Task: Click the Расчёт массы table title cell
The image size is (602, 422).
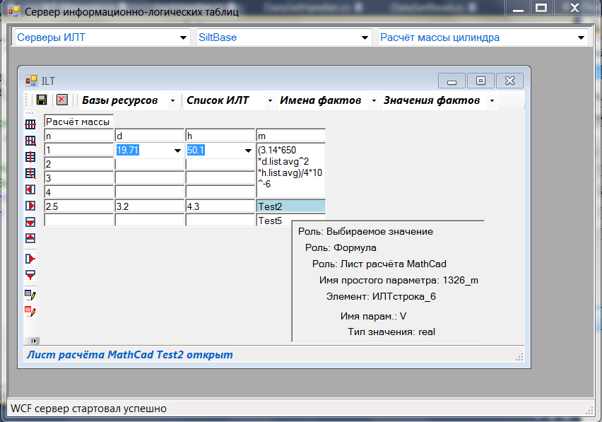Action: pyautogui.click(x=78, y=122)
